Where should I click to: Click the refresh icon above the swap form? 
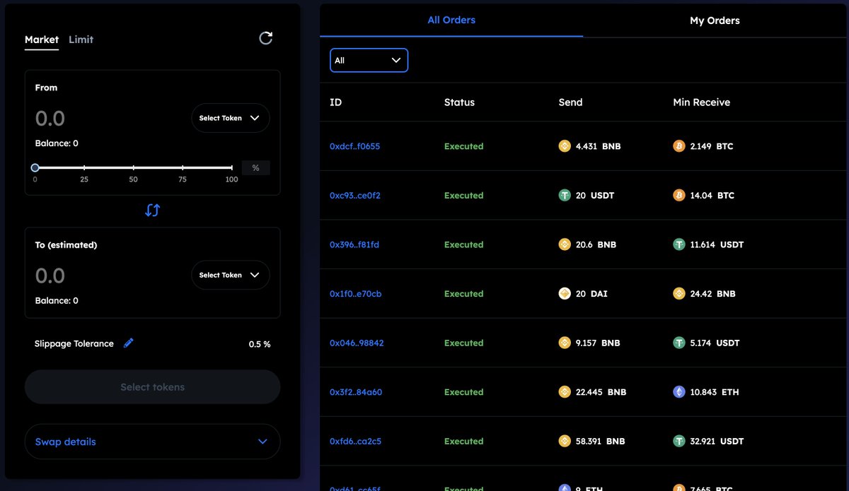(265, 37)
